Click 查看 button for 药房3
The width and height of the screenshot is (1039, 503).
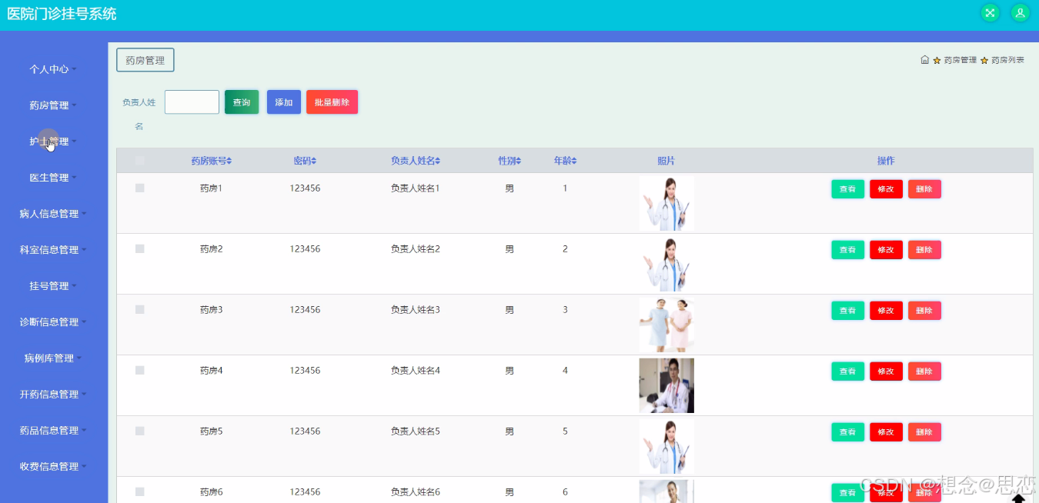847,311
